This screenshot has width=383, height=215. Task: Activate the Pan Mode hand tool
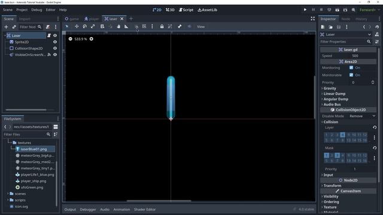coord(118,26)
